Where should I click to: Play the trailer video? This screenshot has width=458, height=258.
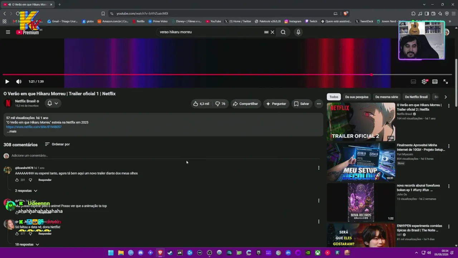click(x=7, y=82)
